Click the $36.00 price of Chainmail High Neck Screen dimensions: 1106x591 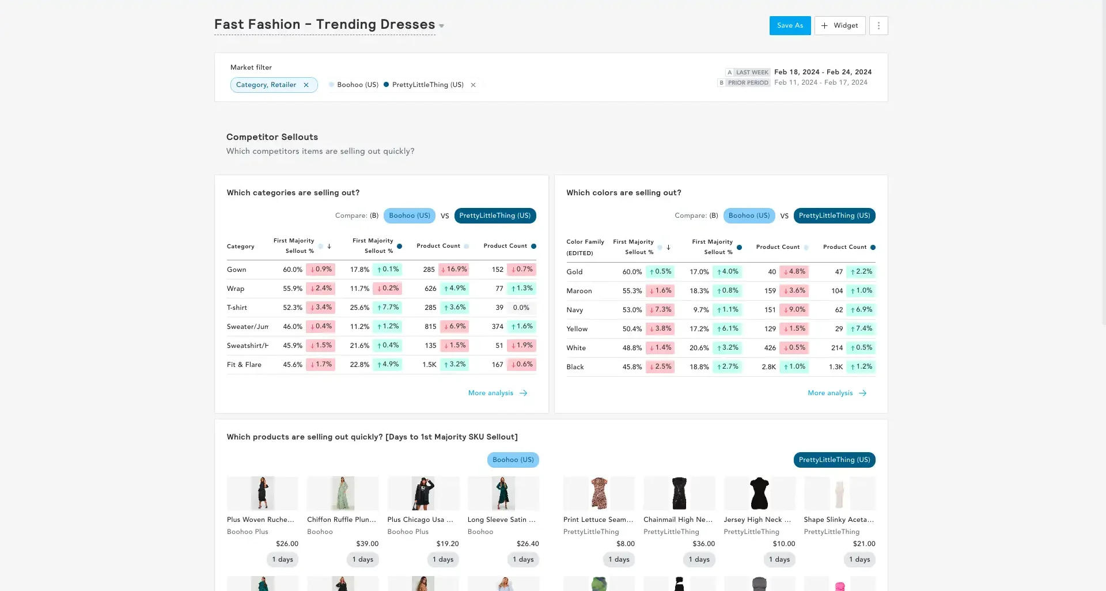coord(703,544)
